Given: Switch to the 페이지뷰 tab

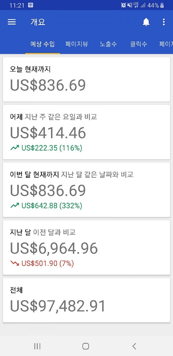Looking at the screenshot, I should [77, 44].
